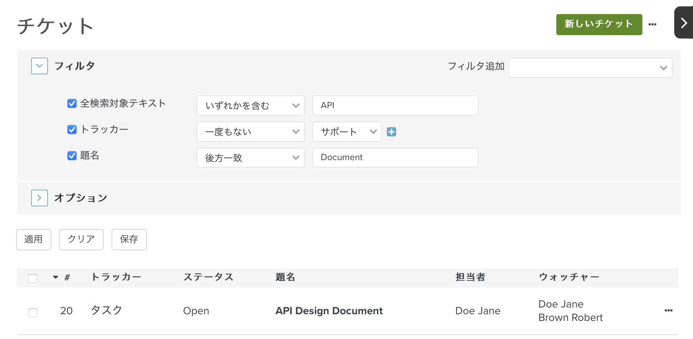Open ticket number 20

coord(66,311)
